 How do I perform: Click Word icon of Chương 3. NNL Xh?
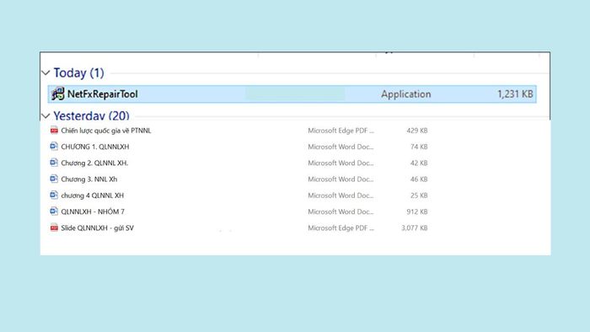(54, 179)
